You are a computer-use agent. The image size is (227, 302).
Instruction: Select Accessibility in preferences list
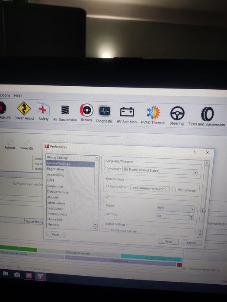[56, 175]
